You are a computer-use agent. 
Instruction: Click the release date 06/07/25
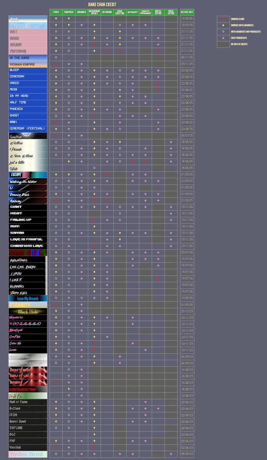(187, 135)
